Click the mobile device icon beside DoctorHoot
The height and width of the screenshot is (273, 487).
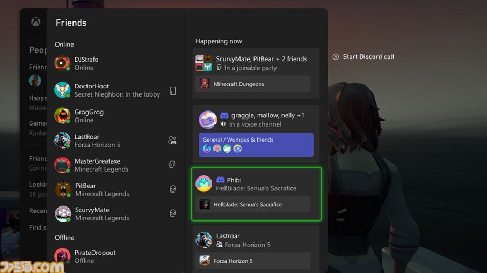point(173,91)
